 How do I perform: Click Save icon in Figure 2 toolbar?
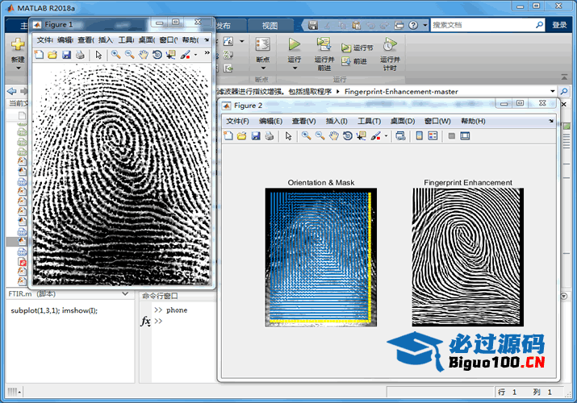tap(256, 136)
